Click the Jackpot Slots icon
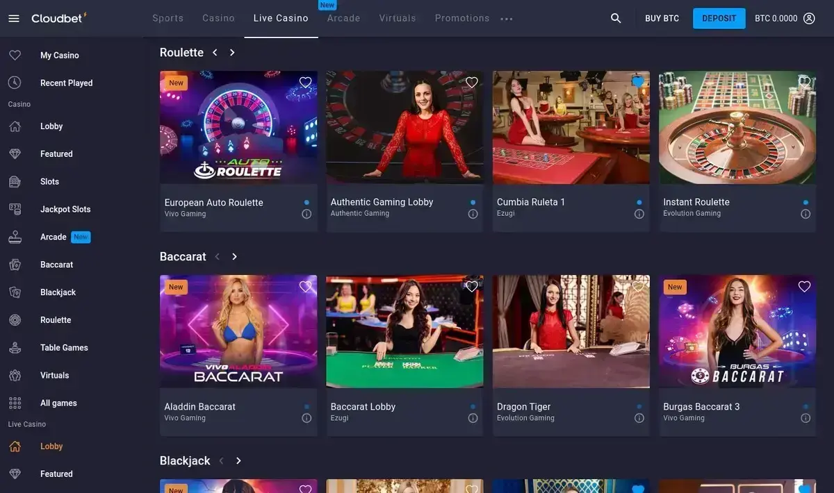 pyautogui.click(x=15, y=209)
